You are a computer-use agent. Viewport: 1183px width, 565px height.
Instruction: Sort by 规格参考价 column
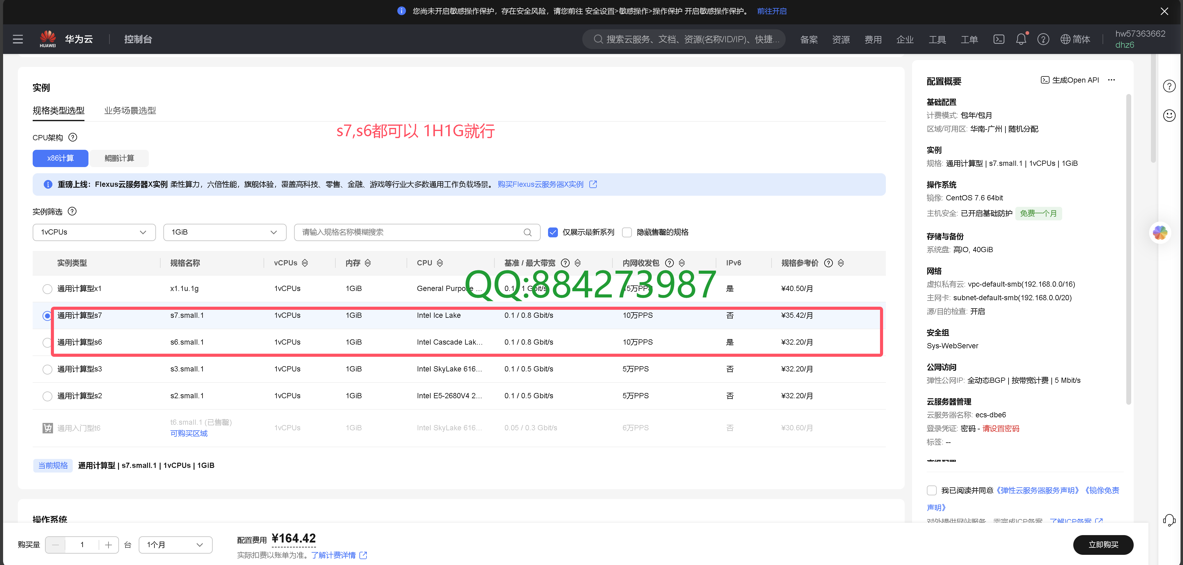[x=841, y=263]
